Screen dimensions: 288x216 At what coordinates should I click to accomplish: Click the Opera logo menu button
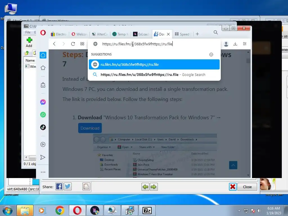coord(43,33)
